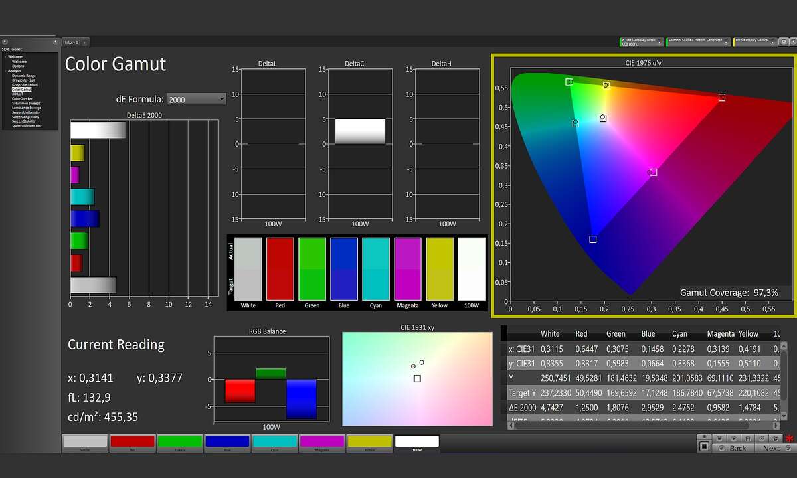797x478 pixels.
Task: Open ColorChecker in the workflow tree
Action: 22,98
